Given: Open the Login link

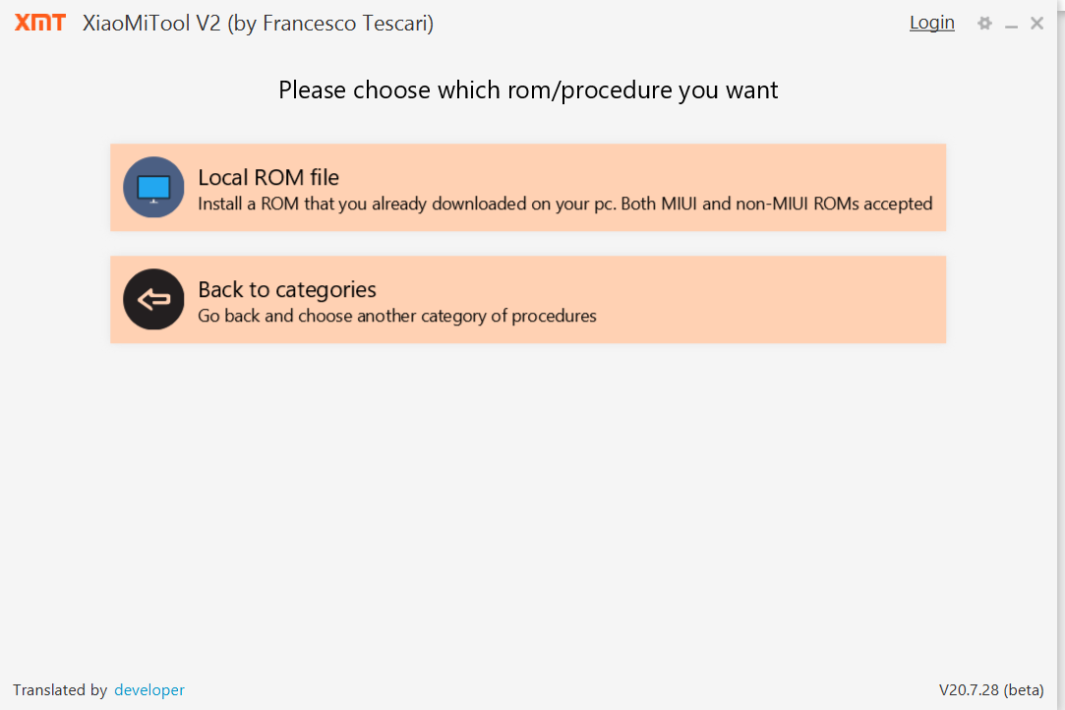Looking at the screenshot, I should coord(931,23).
